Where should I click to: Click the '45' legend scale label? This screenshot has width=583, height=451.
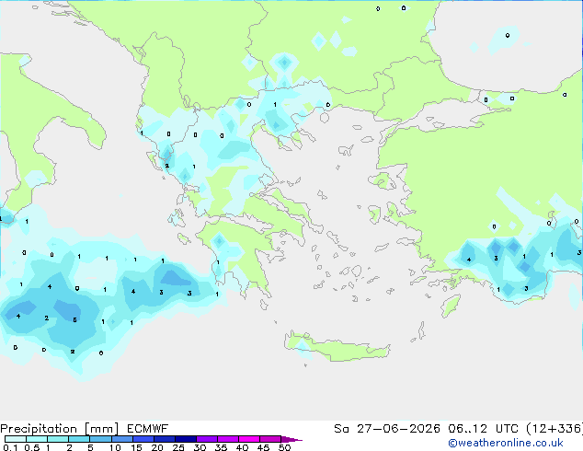click(263, 447)
